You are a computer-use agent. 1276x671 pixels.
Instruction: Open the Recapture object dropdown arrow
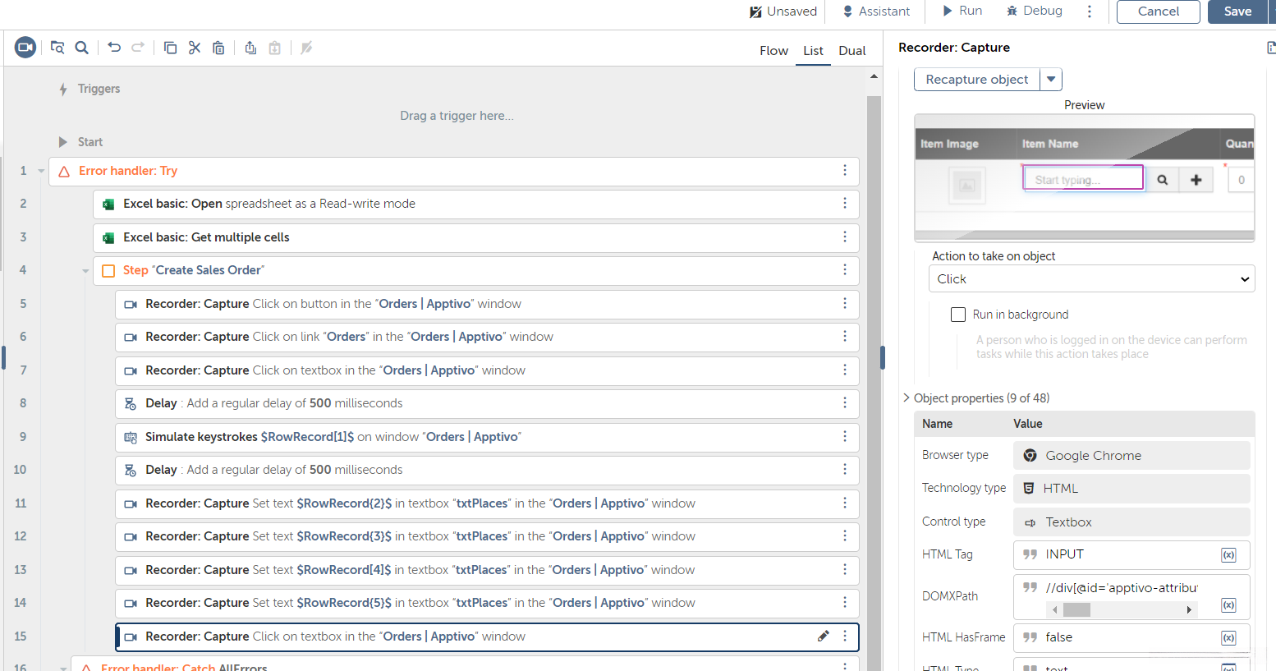[1051, 80]
